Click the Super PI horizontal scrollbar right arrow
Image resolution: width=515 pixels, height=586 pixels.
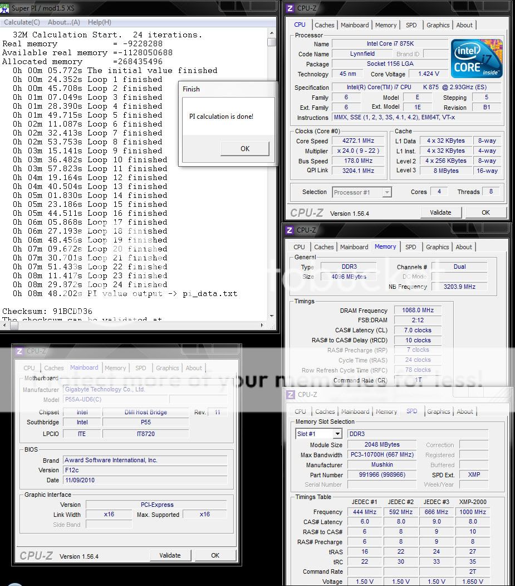click(262, 326)
